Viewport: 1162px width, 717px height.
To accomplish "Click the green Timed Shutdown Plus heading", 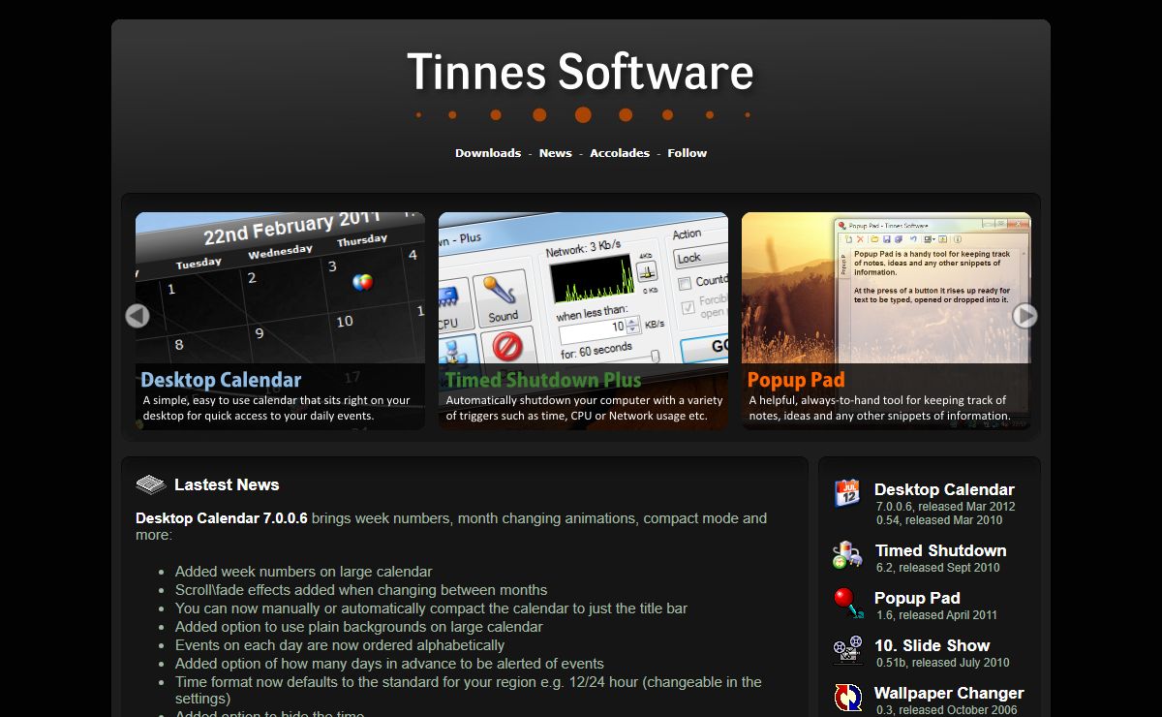I will pos(543,380).
